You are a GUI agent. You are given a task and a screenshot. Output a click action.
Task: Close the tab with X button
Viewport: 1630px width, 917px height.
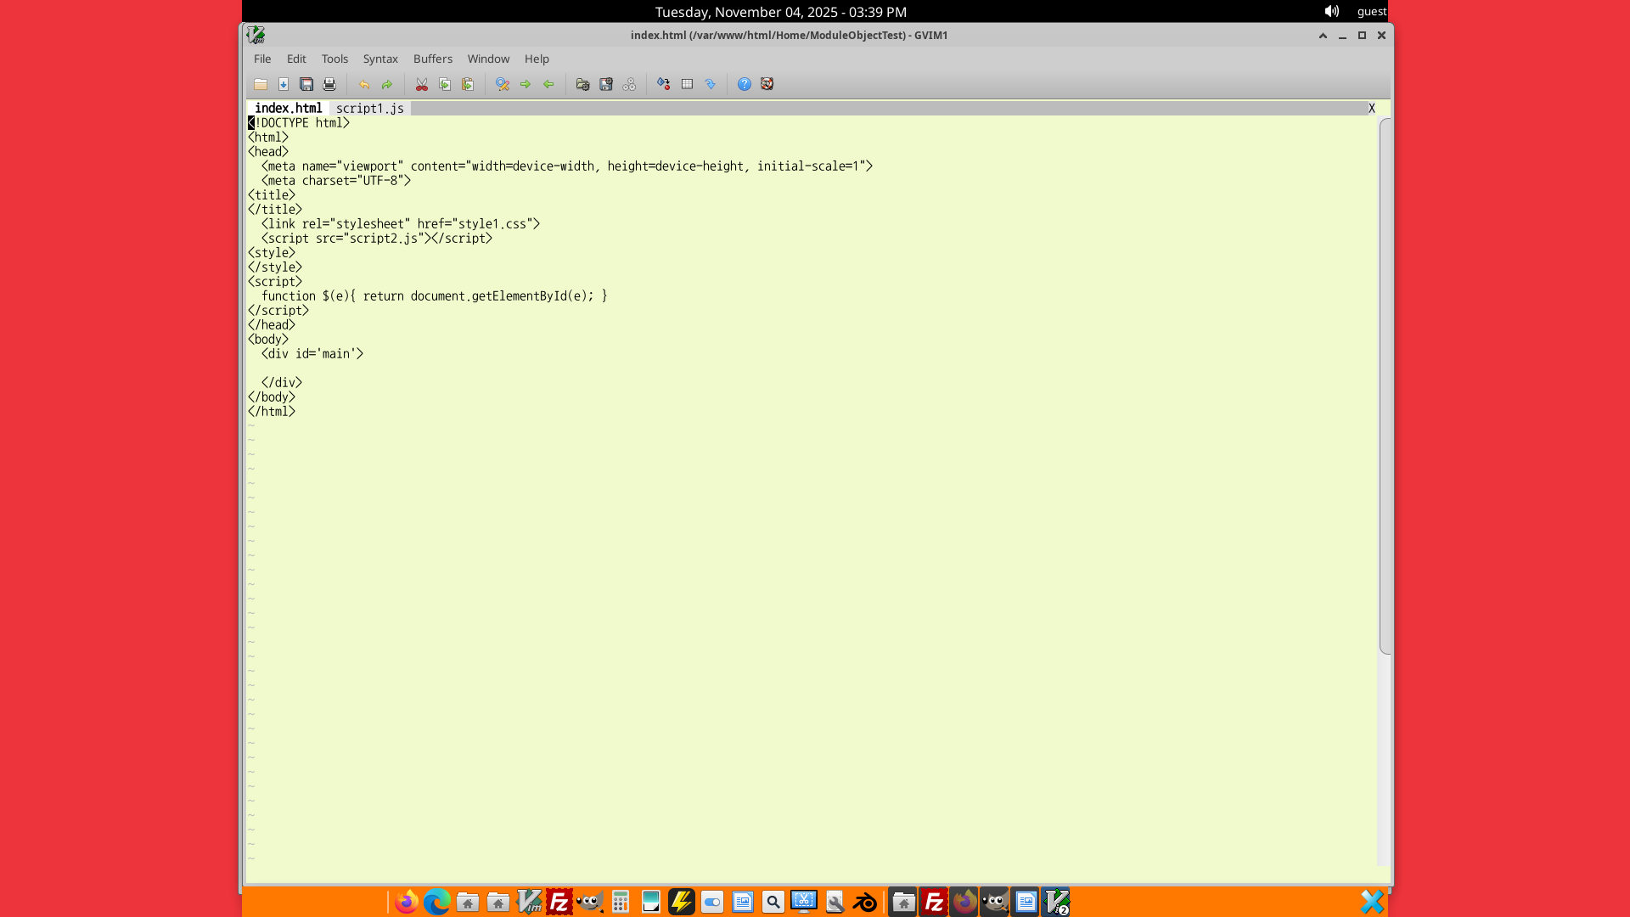tap(1371, 109)
